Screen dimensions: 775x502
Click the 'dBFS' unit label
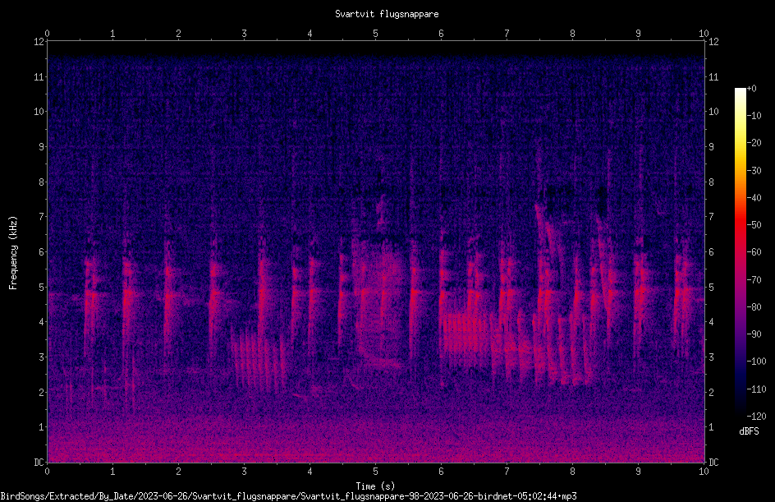(x=749, y=431)
